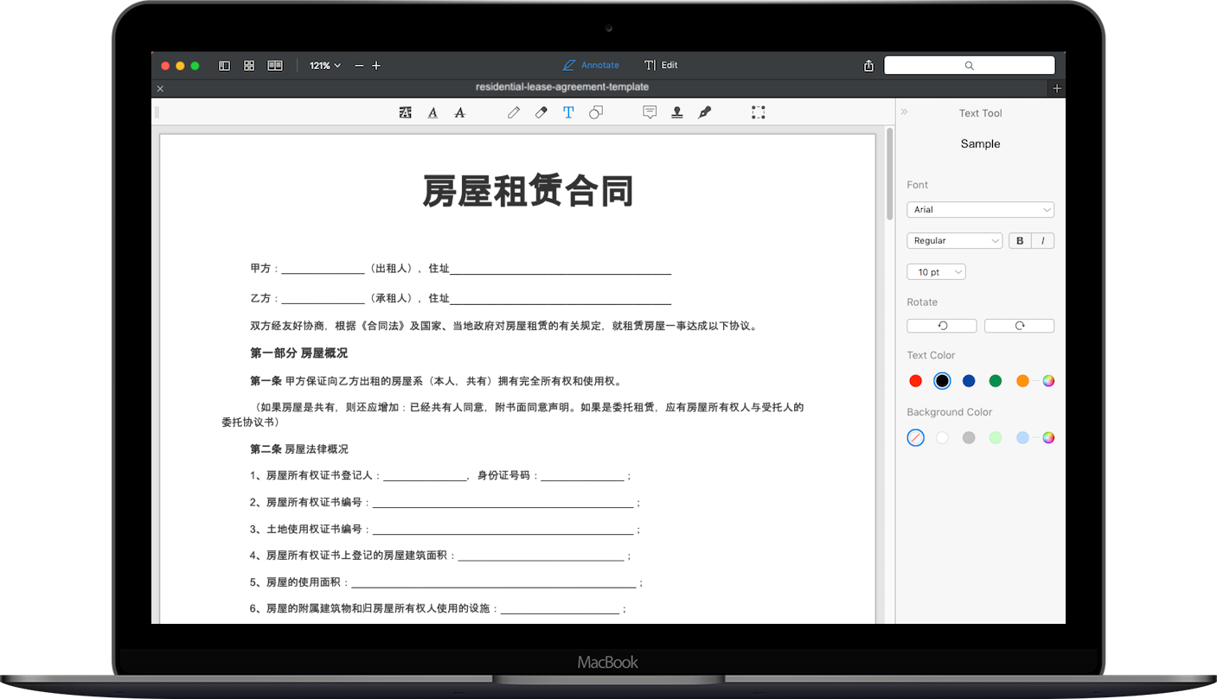Click the toolbar's left edge grip

(x=157, y=112)
